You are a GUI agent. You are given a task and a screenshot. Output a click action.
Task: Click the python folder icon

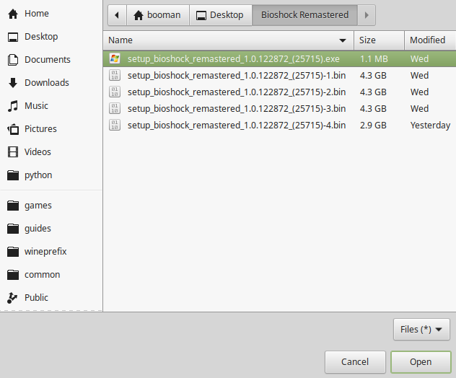(x=13, y=175)
